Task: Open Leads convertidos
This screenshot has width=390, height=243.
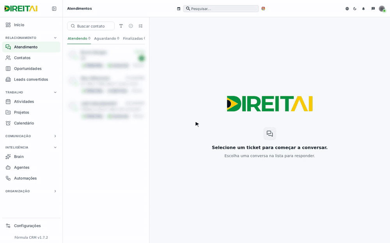Action: tap(31, 79)
